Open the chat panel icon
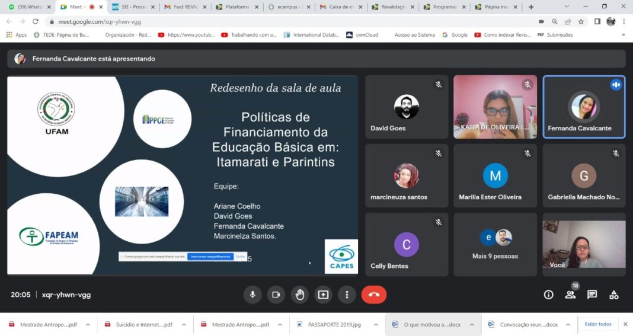Viewport: 633px width, 336px height. click(x=592, y=295)
